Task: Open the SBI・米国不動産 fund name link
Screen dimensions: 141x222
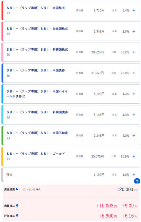Action: 37,133
